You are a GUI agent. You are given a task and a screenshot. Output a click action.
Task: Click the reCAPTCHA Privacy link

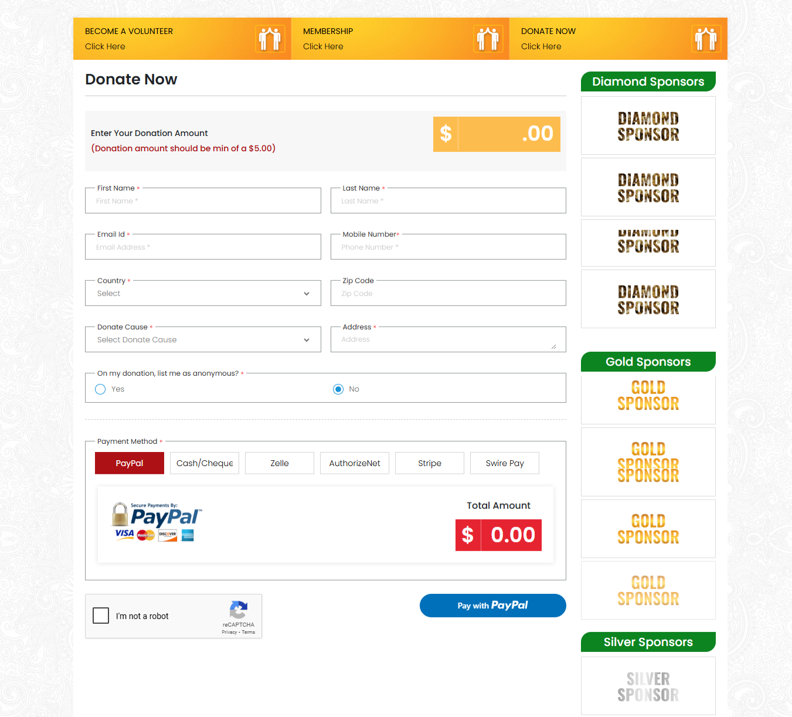pos(229,632)
